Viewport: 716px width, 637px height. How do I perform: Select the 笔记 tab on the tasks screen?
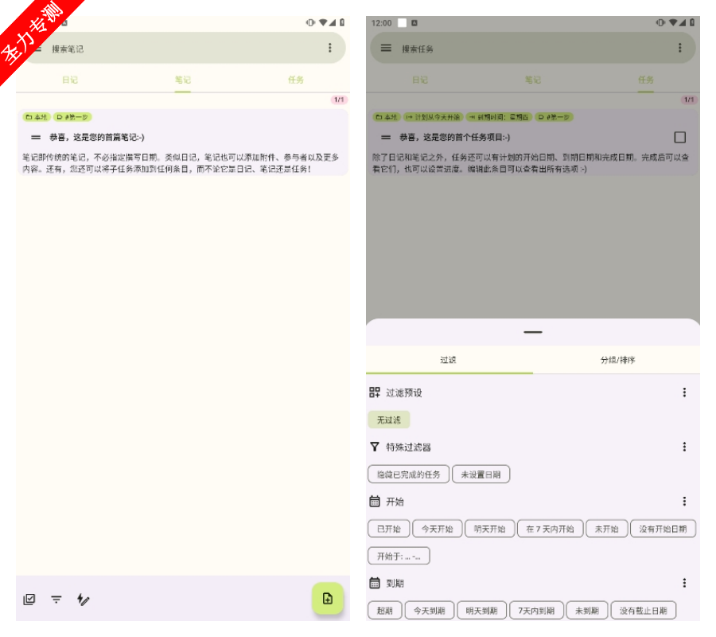point(533,80)
